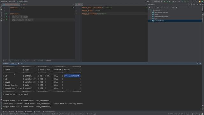
Task: Click the Database vertical sidebar tab
Action: click(x=203, y=8)
